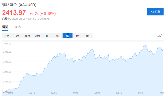This screenshot has width=166, height=98.
Task: Switch to 1M monthly interval
Action: point(88,36)
